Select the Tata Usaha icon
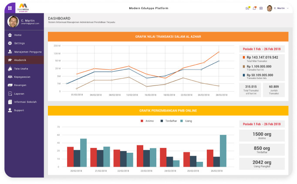The image size is (297, 184). (x=10, y=69)
